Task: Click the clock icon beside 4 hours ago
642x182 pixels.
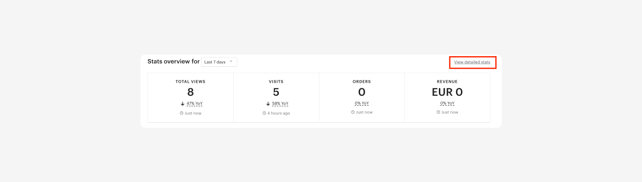Action: click(x=264, y=113)
